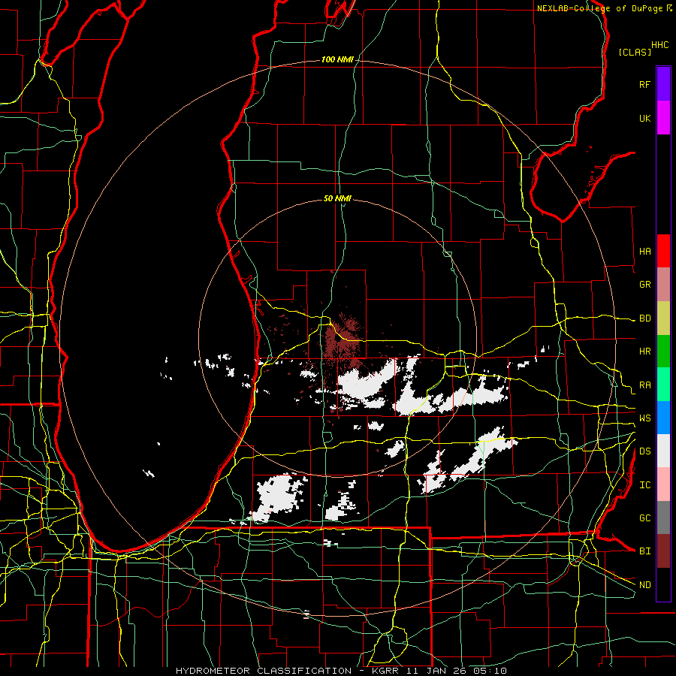
Task: Click the HA red legend swatch
Action: [x=663, y=251]
